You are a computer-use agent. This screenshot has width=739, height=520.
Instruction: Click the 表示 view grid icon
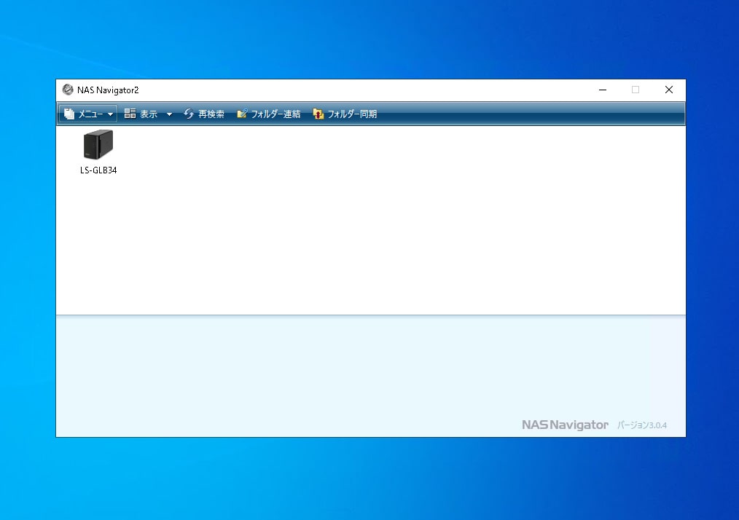(x=130, y=114)
